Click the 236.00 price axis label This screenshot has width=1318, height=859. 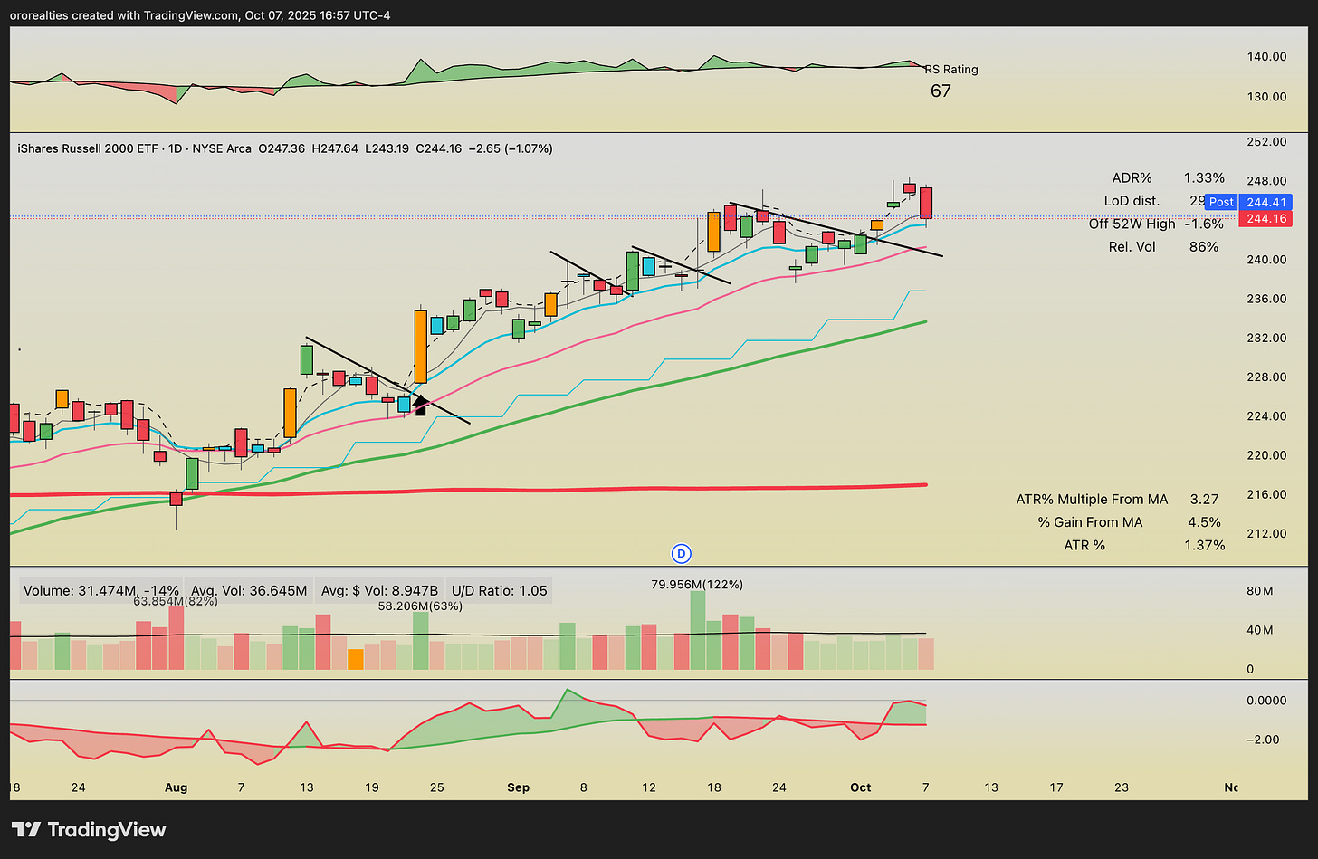1267,299
